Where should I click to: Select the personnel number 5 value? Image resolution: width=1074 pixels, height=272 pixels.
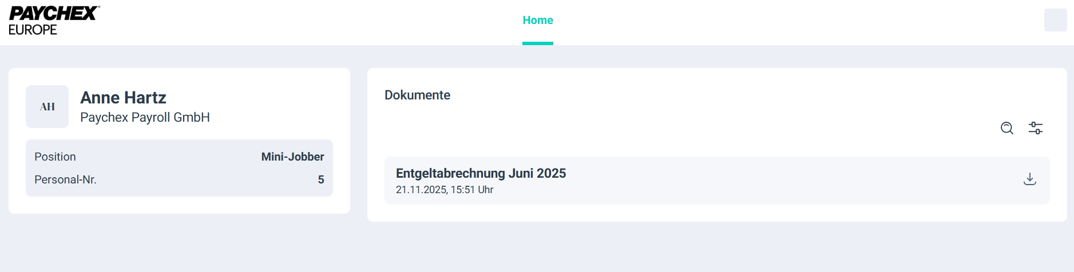(321, 179)
